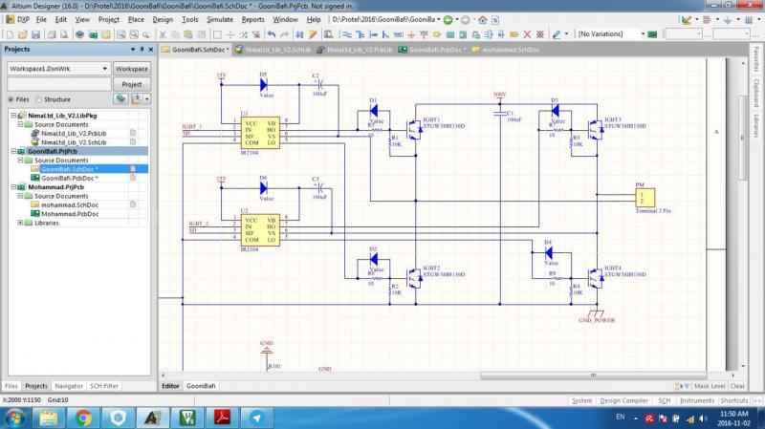Collapse Source Documents under Mohammad.PrjPcb
The height and width of the screenshot is (429, 765).
coord(20,196)
